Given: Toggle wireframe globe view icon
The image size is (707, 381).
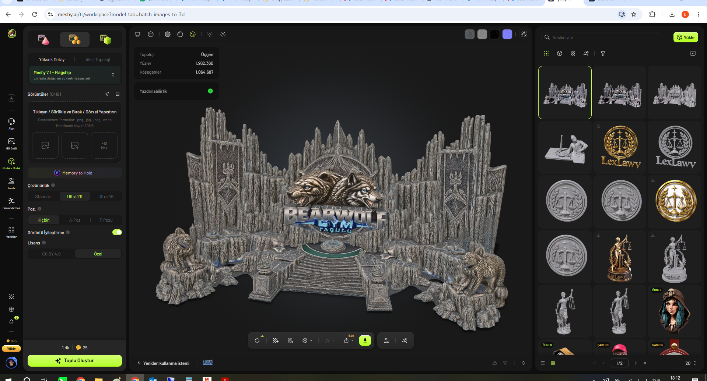Looking at the screenshot, I should (x=151, y=34).
